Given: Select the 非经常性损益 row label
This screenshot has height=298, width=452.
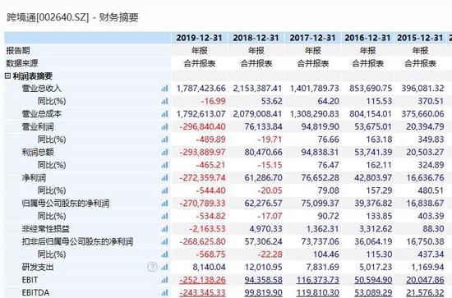Looking at the screenshot, I should (45, 229).
